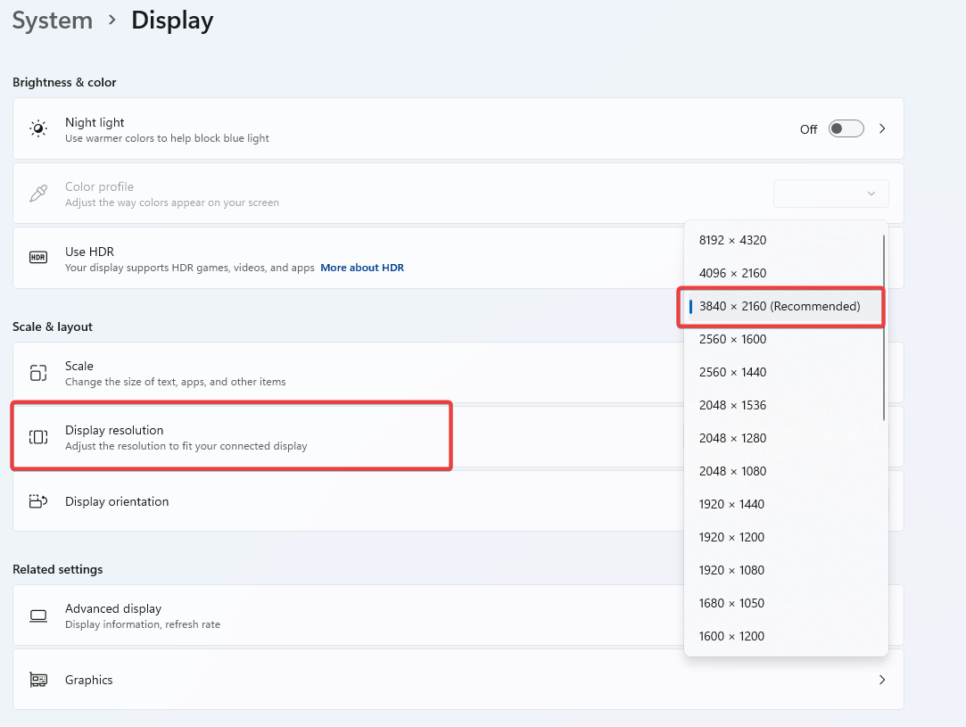
Task: Expand Night light settings chevron
Action: (882, 129)
